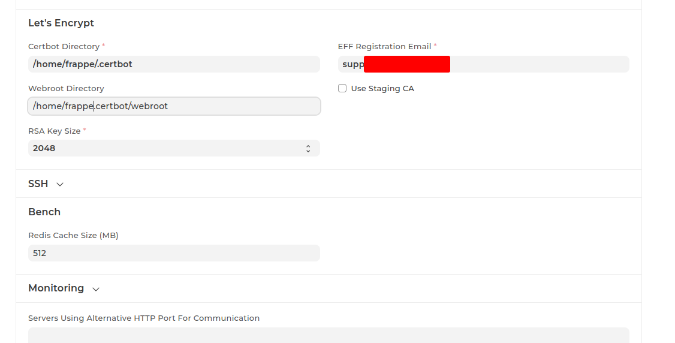Click into the EFF Registration Email field
675x343 pixels.
[x=540, y=64]
